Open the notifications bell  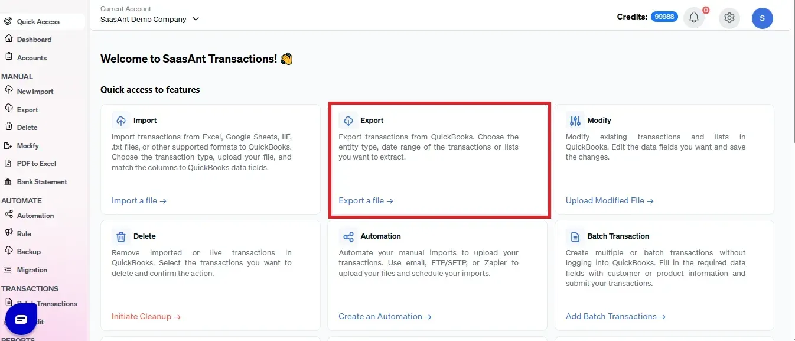694,18
